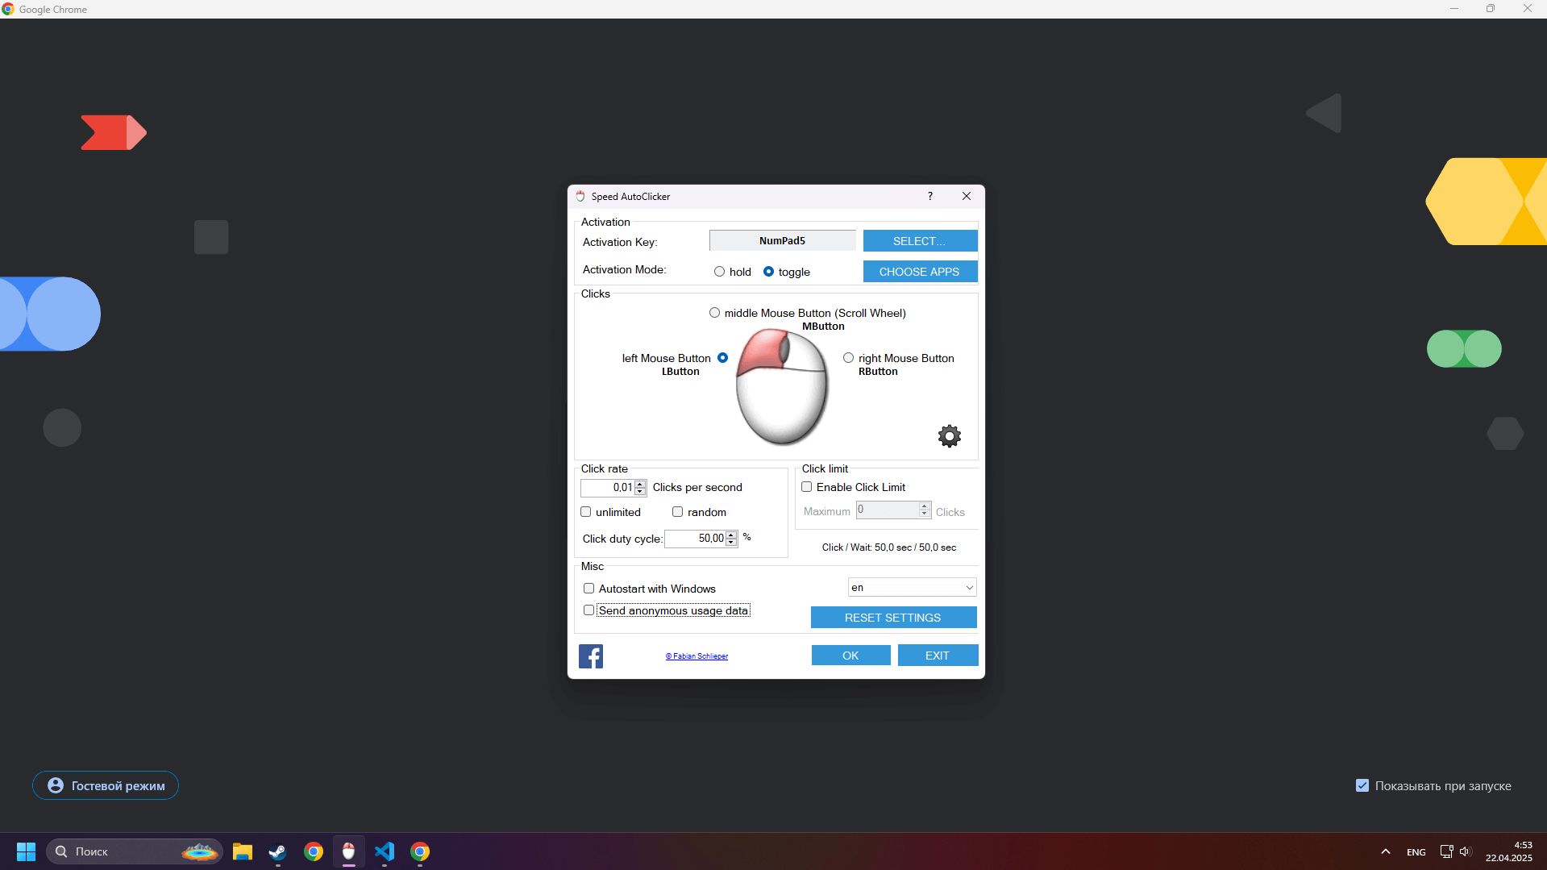Click the SELECT... activation key button
The height and width of the screenshot is (870, 1547).
[920, 241]
